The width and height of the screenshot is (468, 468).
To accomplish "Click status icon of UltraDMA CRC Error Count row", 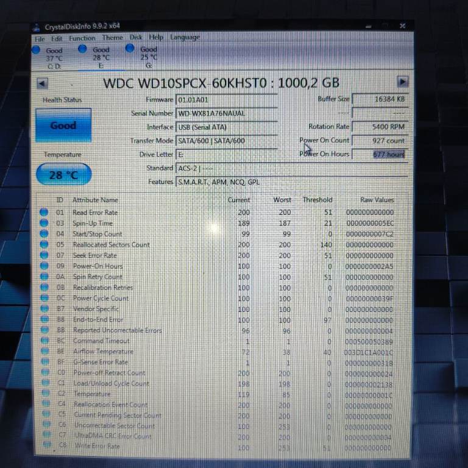I will (x=47, y=434).
